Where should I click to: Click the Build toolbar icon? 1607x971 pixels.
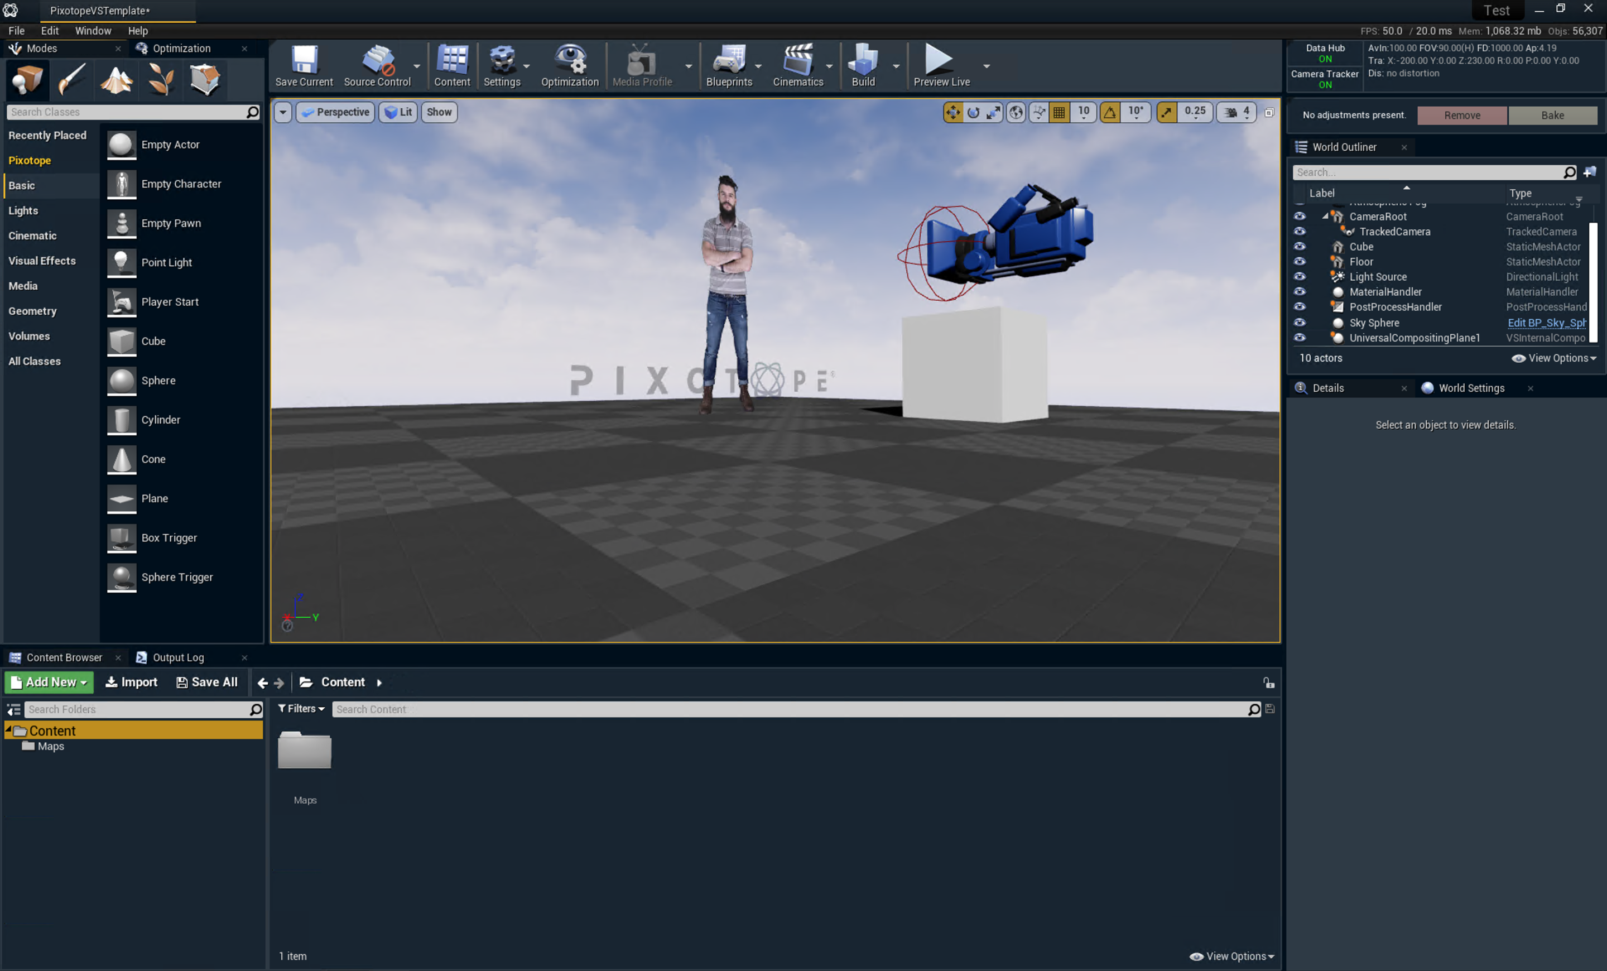(x=863, y=65)
